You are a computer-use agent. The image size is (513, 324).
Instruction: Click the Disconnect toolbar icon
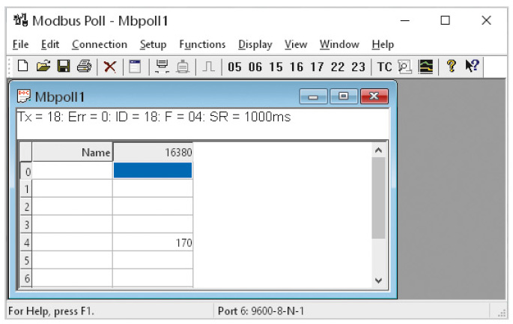tap(183, 67)
